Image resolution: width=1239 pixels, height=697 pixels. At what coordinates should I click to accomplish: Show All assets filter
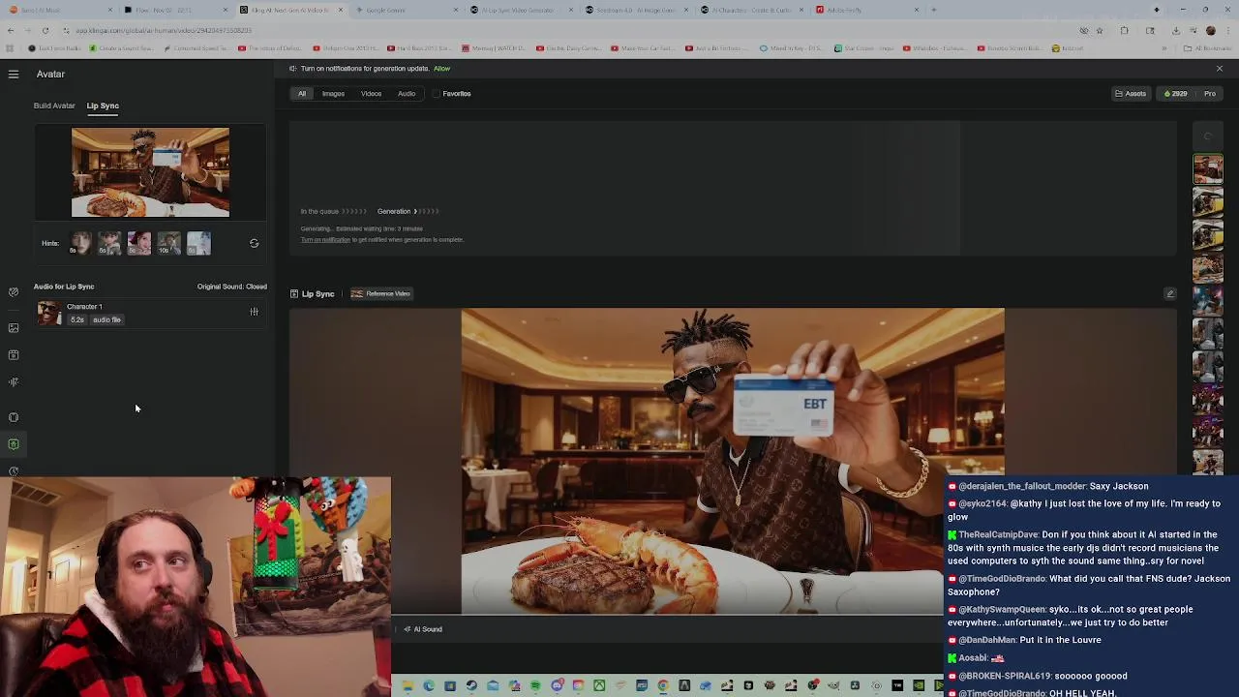[302, 94]
